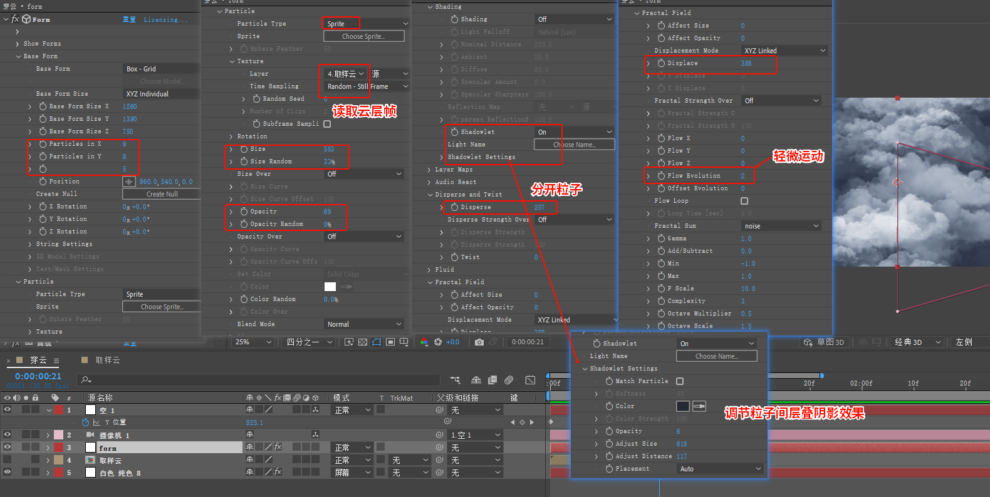
Task: Open composition mini-flowchart in timeline
Action: (455, 380)
